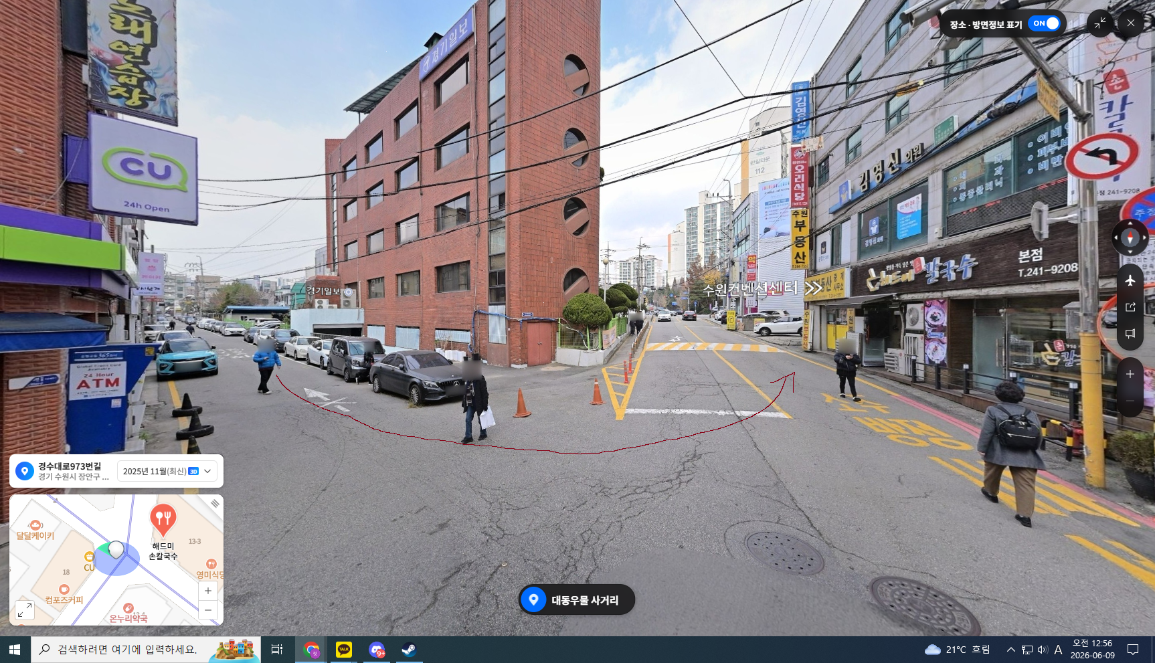Click the 경기일보 place label on building

point(329,292)
